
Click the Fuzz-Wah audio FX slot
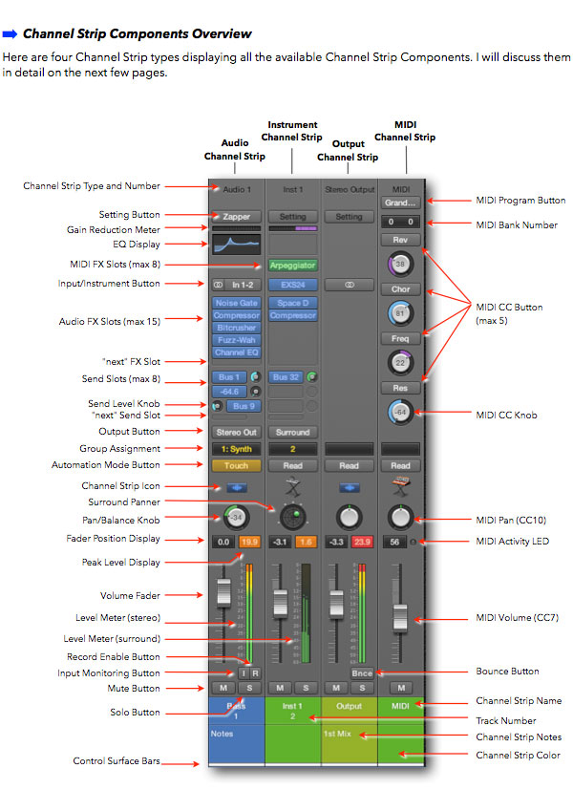tap(236, 340)
